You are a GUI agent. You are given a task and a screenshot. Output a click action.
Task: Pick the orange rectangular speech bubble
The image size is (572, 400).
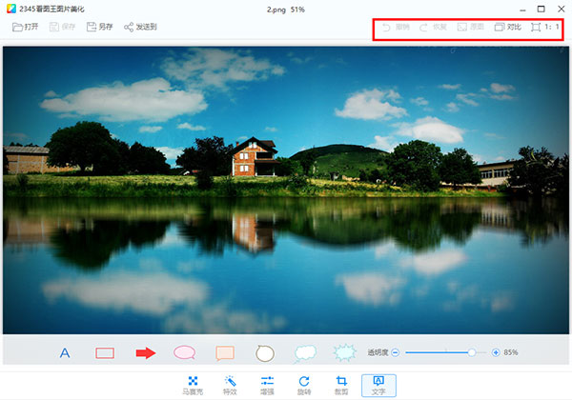225,352
